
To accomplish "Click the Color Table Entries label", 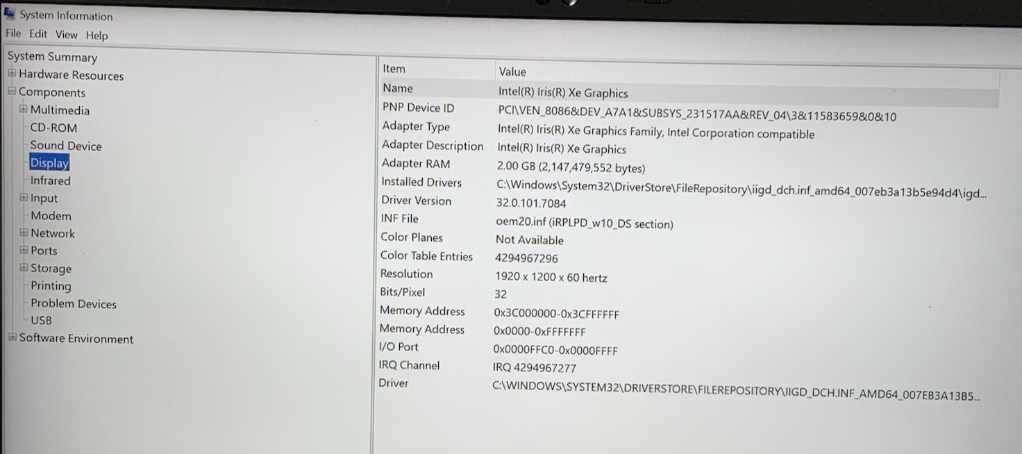I will pyautogui.click(x=426, y=256).
